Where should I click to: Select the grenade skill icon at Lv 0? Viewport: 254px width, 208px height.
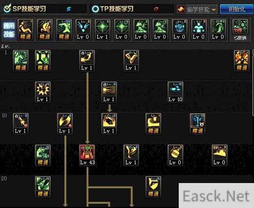(x=175, y=155)
